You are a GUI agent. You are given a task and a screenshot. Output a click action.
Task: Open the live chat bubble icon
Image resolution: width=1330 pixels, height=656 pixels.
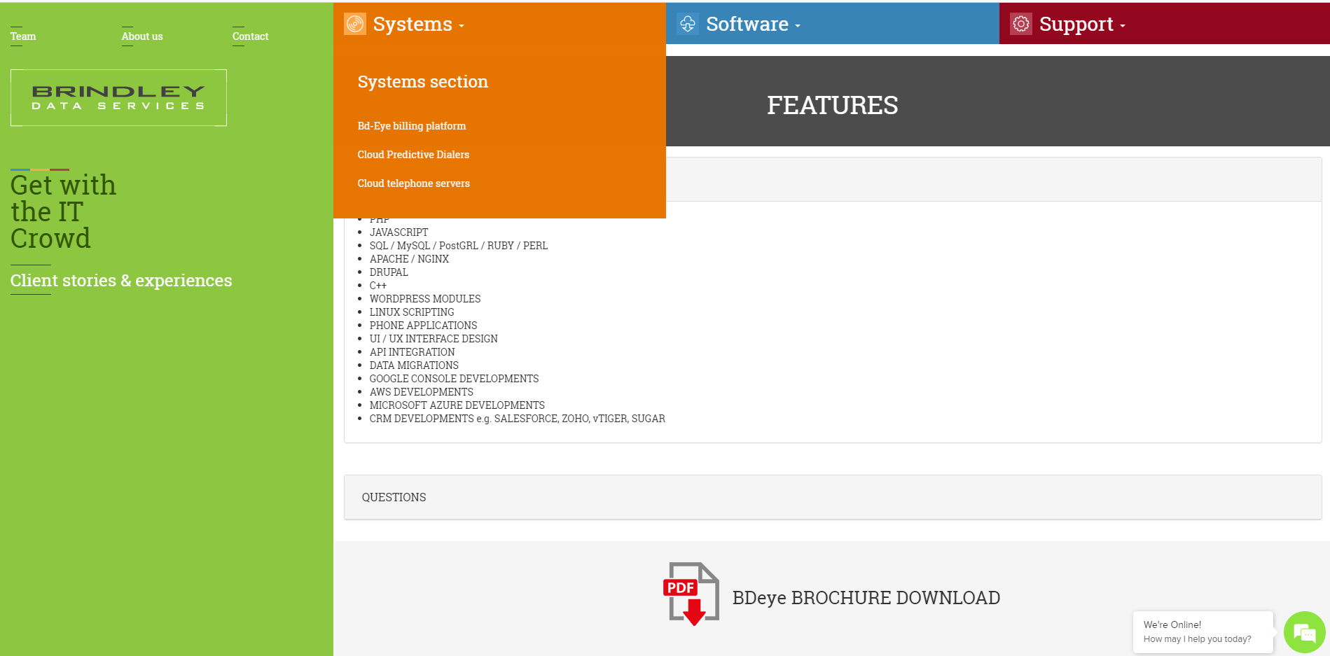pos(1304,633)
